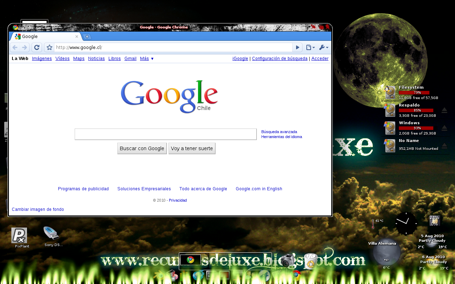Click the Villa Alemana weather icon
Screen dimensions: 455x284
tap(387, 252)
